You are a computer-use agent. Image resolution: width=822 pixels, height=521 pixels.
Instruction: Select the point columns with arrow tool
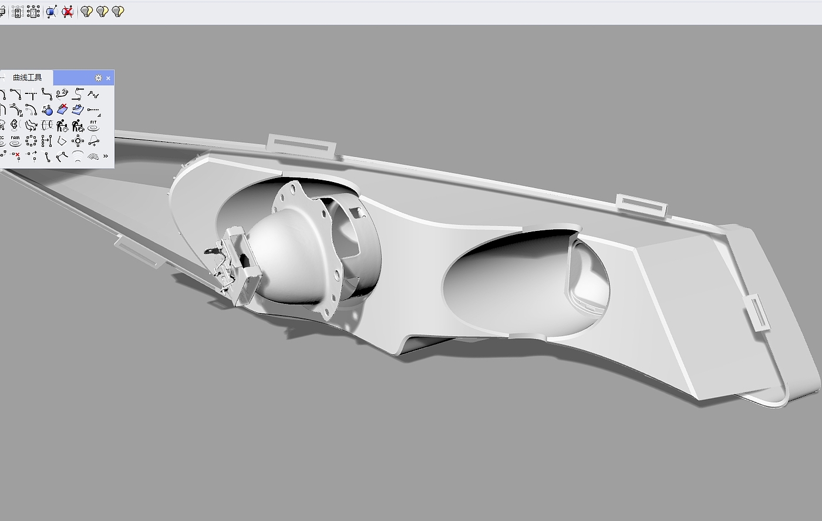point(47,141)
